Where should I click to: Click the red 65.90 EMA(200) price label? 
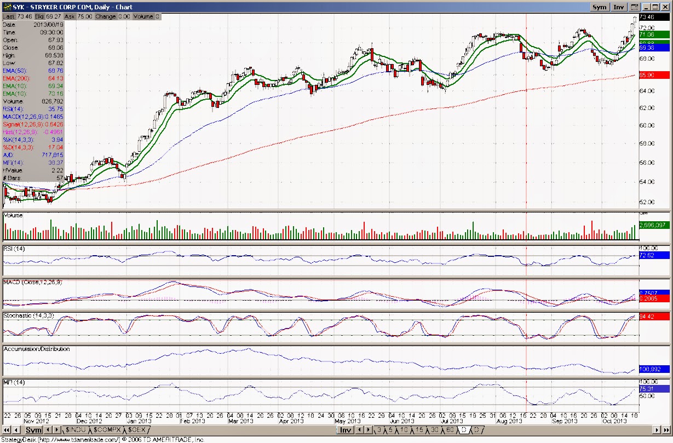click(x=654, y=75)
